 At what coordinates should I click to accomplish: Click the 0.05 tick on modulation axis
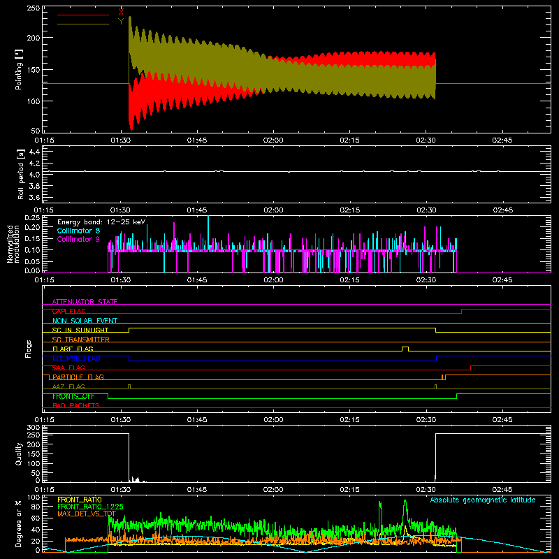(32, 261)
